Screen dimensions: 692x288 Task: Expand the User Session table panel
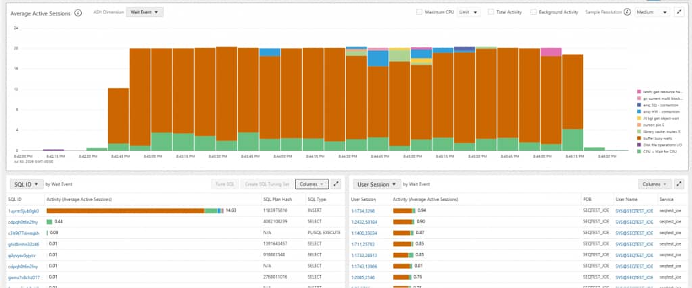coord(679,184)
